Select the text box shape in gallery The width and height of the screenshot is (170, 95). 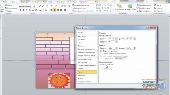100,5
